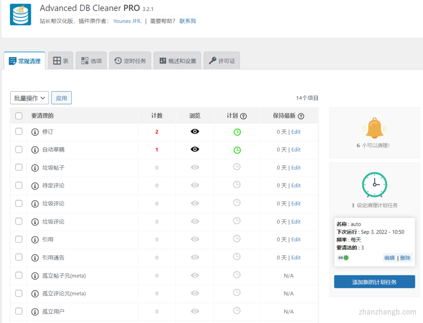The height and width of the screenshot is (323, 423).
Task: Open the green schedule clock icon for 自动草稿
Action: (236, 149)
